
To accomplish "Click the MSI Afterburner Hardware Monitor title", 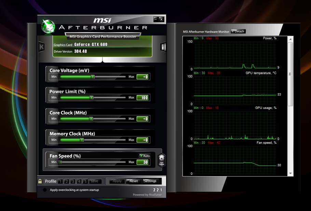I will pyautogui.click(x=206, y=32).
